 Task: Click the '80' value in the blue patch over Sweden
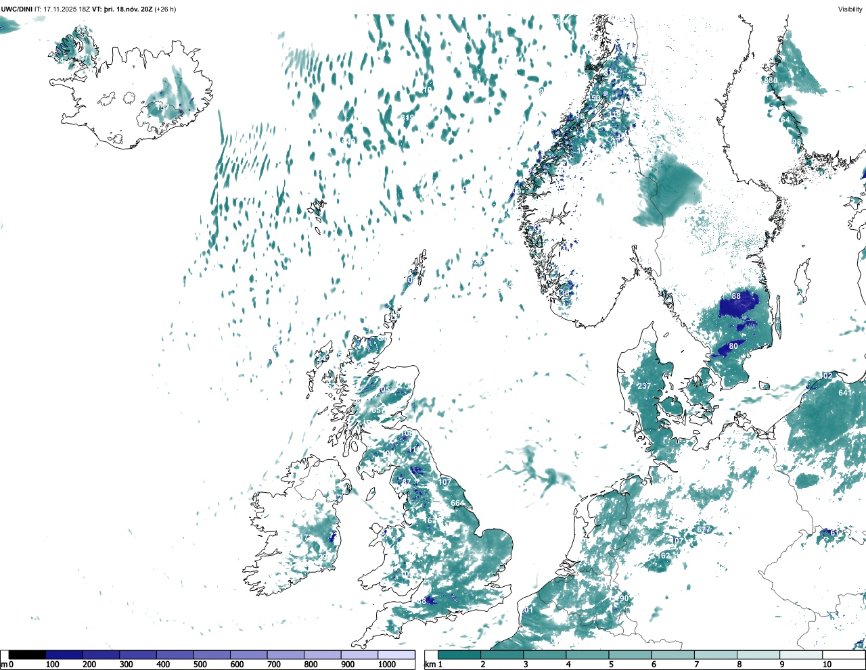pyautogui.click(x=733, y=346)
